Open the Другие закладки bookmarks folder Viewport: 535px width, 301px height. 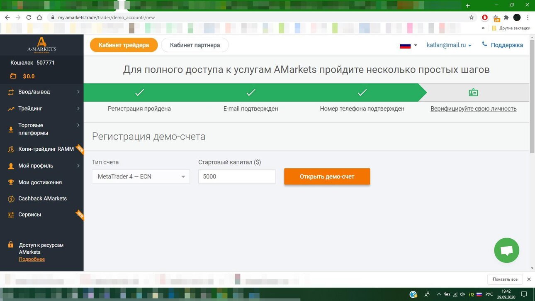[x=511, y=28]
